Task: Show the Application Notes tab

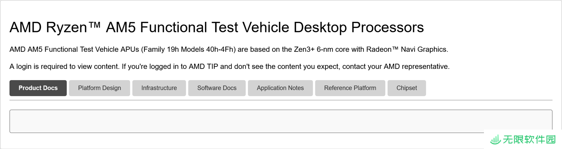Action: (280, 88)
